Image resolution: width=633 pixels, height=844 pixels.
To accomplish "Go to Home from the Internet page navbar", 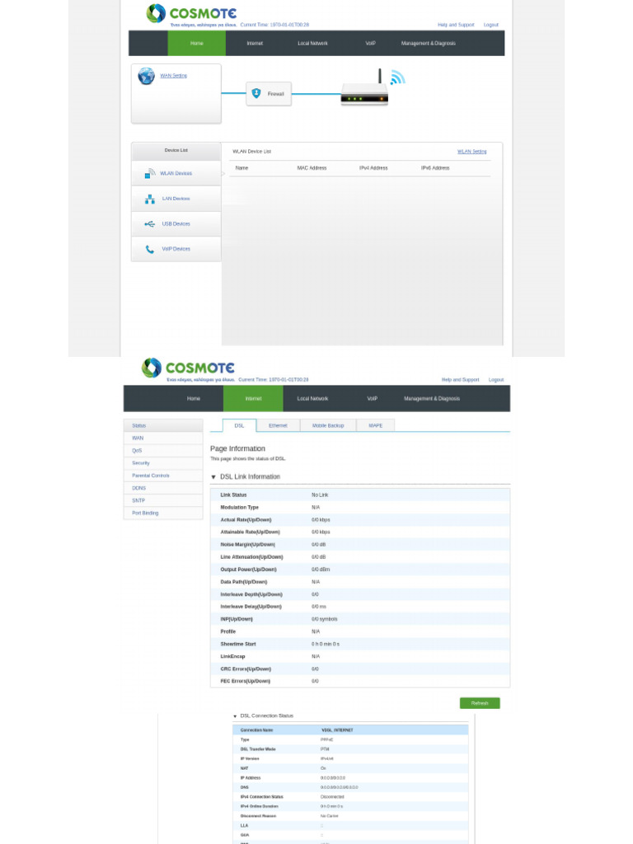I will click(x=193, y=399).
